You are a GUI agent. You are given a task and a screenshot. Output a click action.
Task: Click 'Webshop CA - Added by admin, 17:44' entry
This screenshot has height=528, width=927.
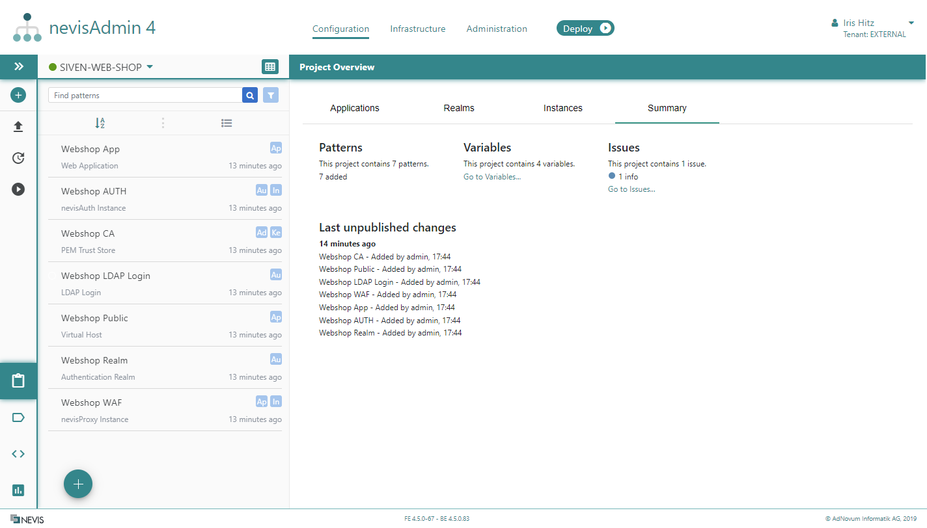pos(385,257)
